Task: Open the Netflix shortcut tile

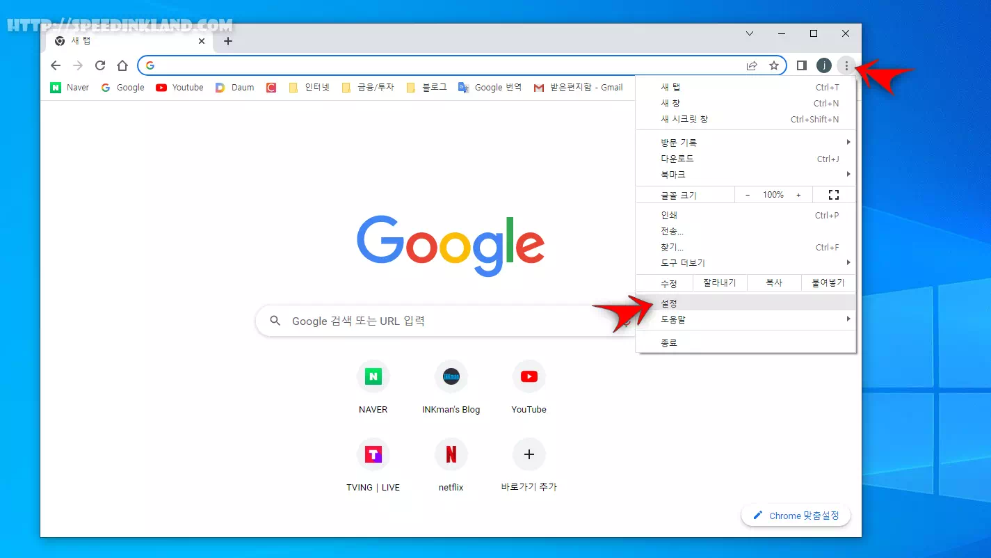Action: pos(451,455)
